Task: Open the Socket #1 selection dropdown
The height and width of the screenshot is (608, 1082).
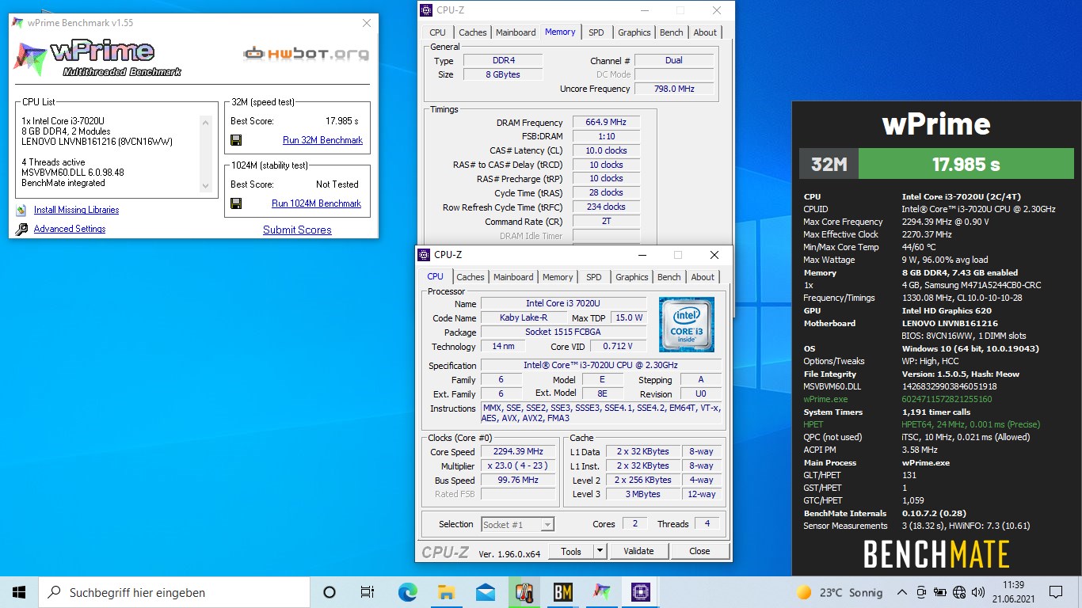Action: click(517, 524)
